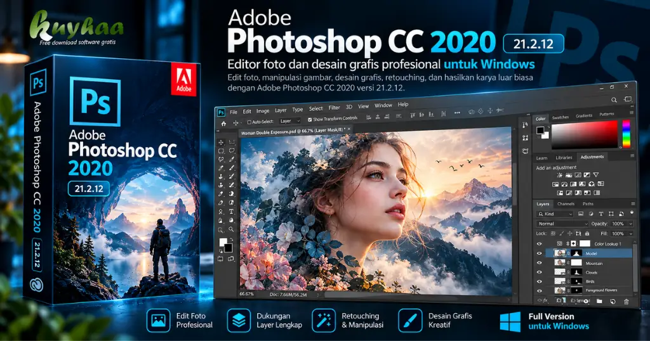
Task: Click the Model layer mask thumbnail
Action: 576,254
